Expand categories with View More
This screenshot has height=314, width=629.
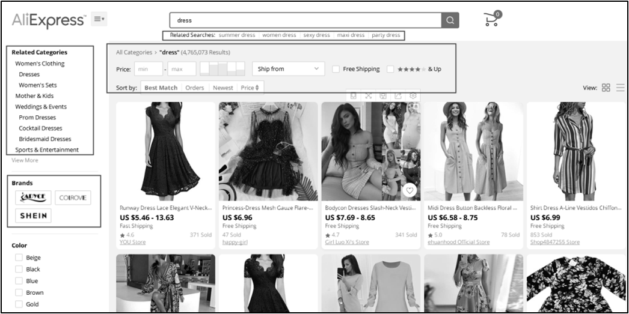point(25,160)
